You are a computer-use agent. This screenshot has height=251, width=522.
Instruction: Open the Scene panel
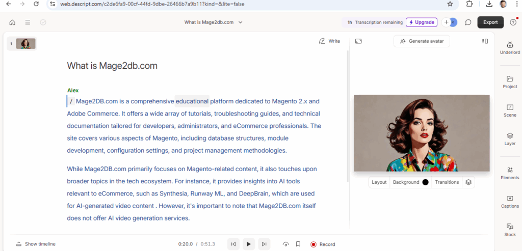[510, 110]
